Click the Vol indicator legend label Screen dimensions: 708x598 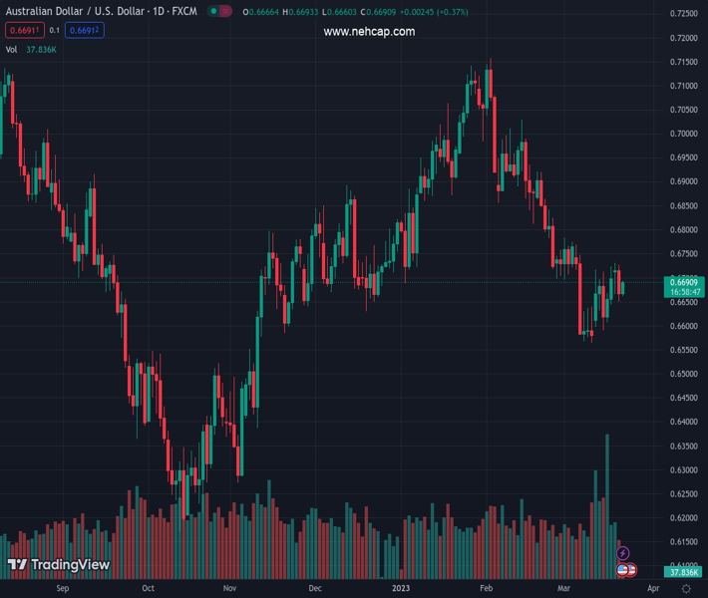click(x=12, y=49)
